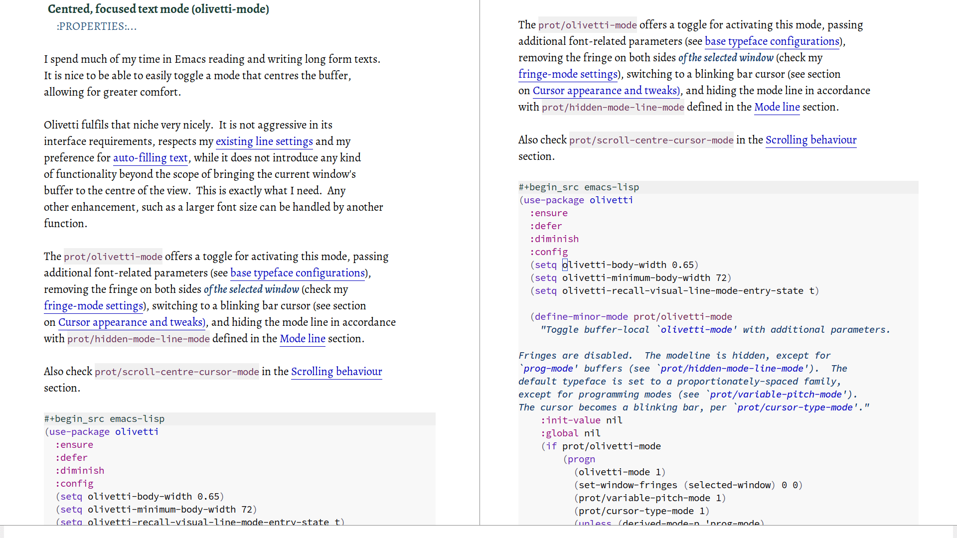This screenshot has height=538, width=957.
Task: Follow 'Cursor appearance and tweaks' link in right window
Action: coord(606,91)
